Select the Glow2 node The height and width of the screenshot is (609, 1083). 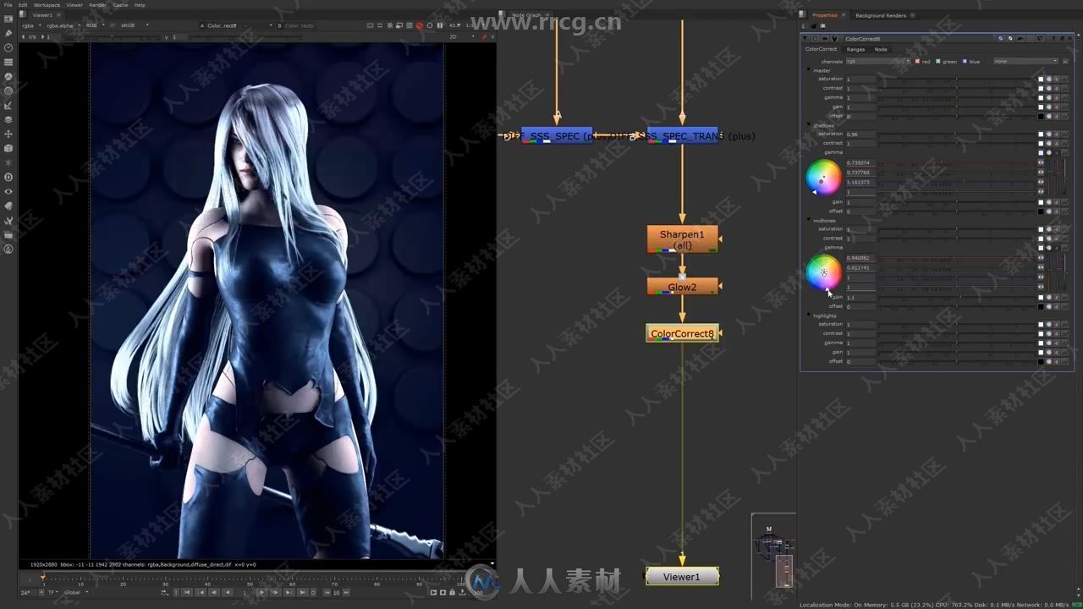click(682, 287)
